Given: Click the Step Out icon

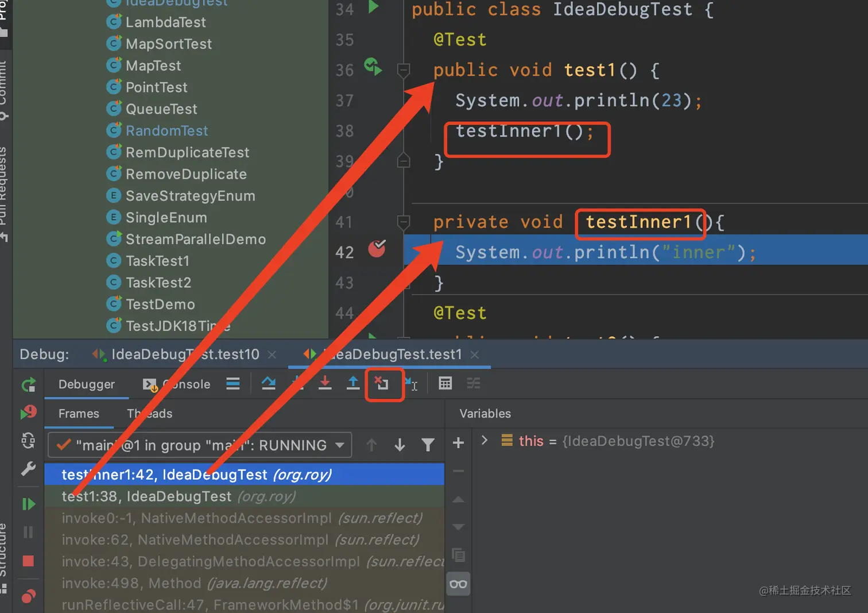Looking at the screenshot, I should tap(353, 383).
